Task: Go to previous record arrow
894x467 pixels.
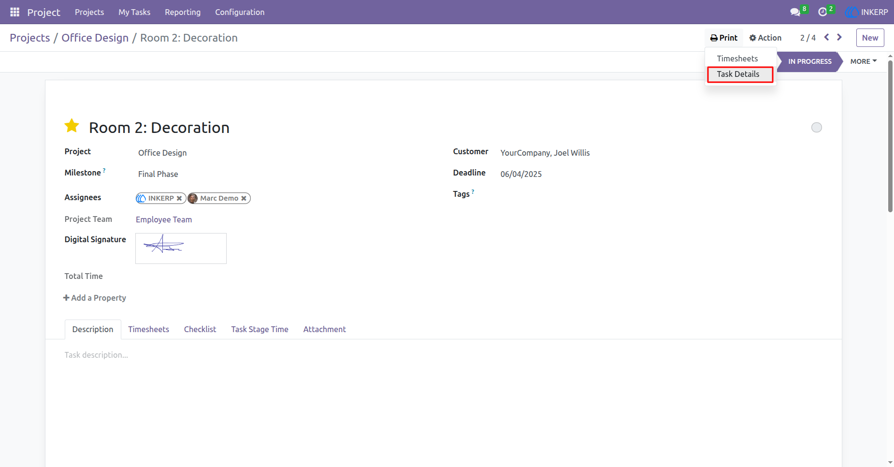Action: (x=827, y=37)
